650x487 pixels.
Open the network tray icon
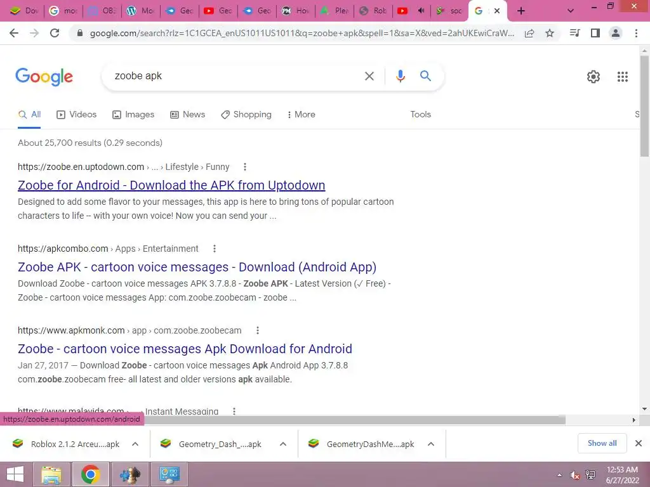coord(590,475)
